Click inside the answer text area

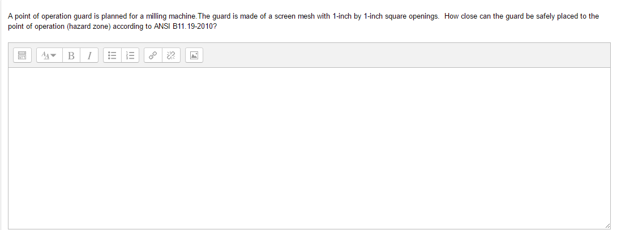[x=309, y=147]
